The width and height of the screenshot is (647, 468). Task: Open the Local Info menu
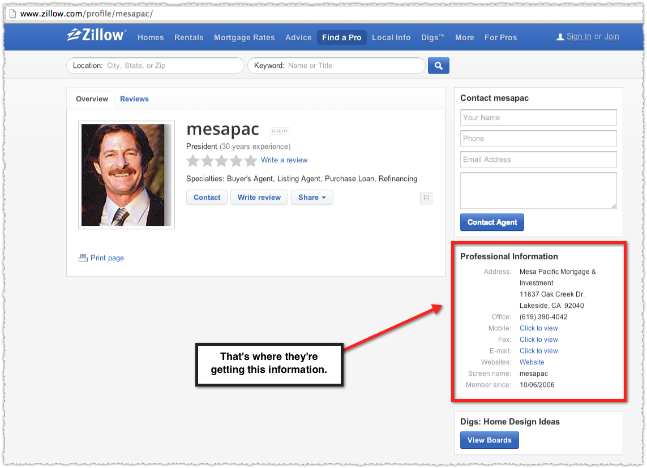pyautogui.click(x=391, y=37)
